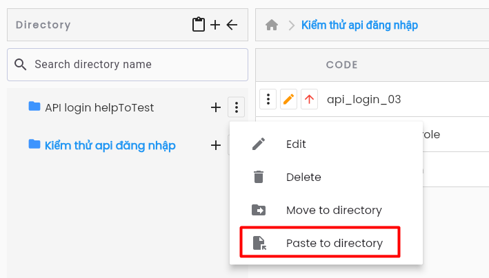
Task: Select Paste to directory menu entry
Action: pyautogui.click(x=326, y=243)
